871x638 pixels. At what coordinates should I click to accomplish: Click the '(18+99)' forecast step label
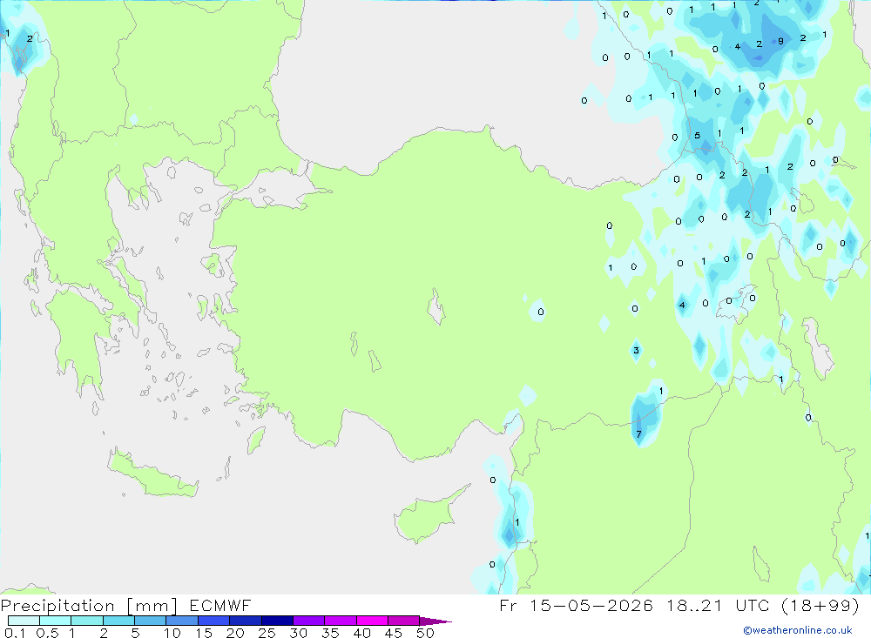[x=820, y=605]
